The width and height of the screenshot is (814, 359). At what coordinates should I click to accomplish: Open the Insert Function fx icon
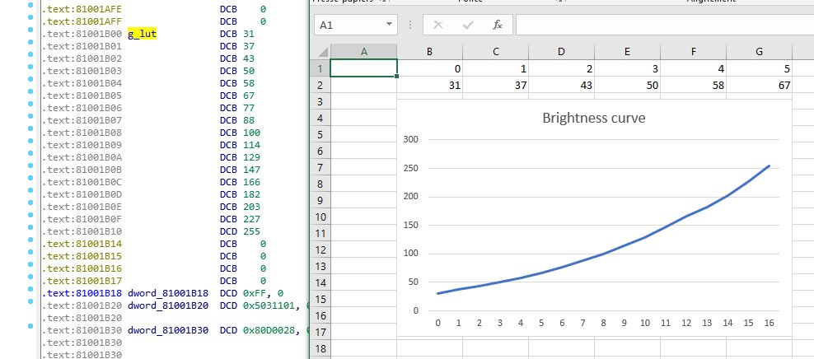click(x=498, y=25)
